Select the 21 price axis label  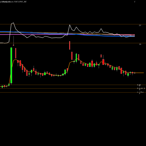(140, 25)
